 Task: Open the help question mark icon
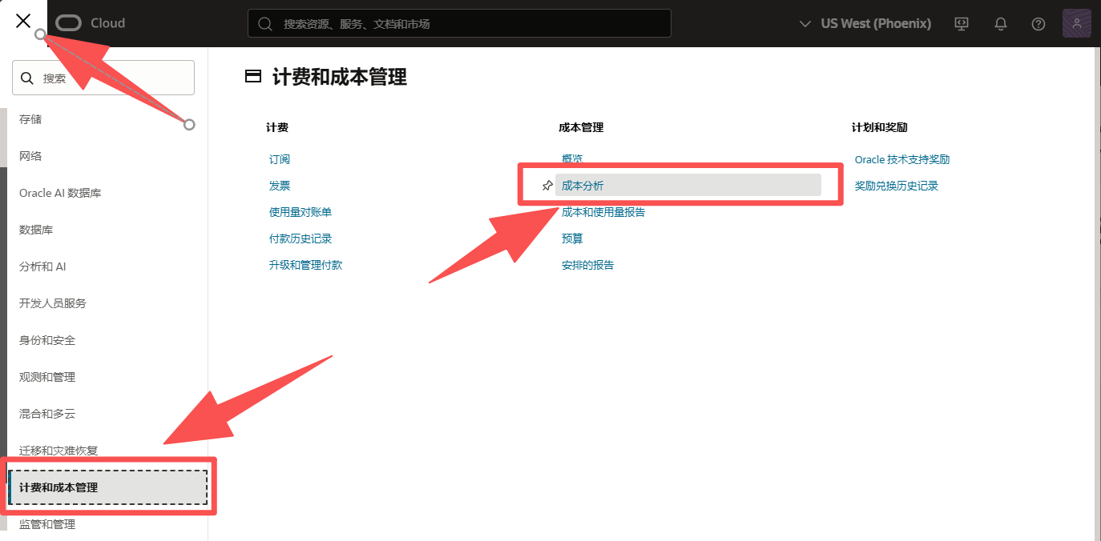click(x=1038, y=24)
